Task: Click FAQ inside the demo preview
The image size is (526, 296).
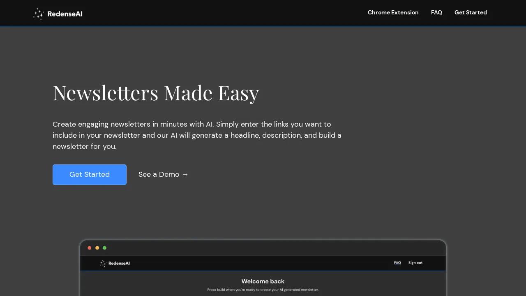Action: click(x=397, y=263)
